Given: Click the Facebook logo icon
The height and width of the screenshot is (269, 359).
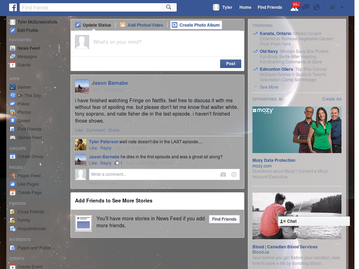Looking at the screenshot, I should point(13,7).
